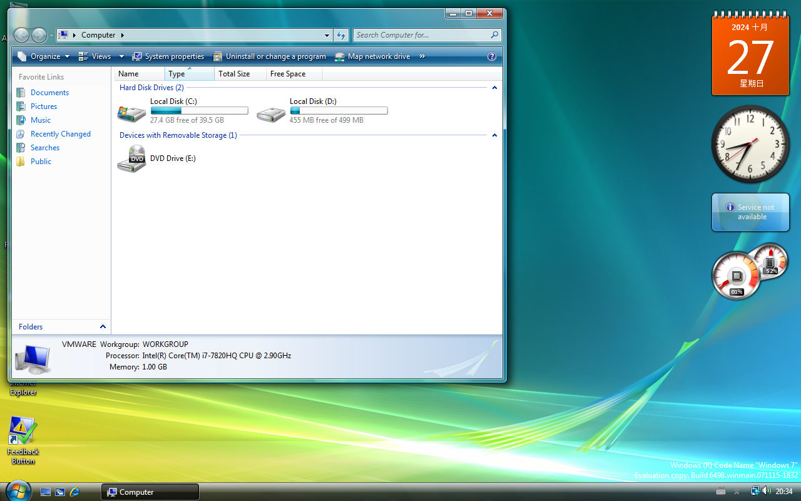Open Searches in Favorite Links
801x501 pixels.
pos(45,148)
